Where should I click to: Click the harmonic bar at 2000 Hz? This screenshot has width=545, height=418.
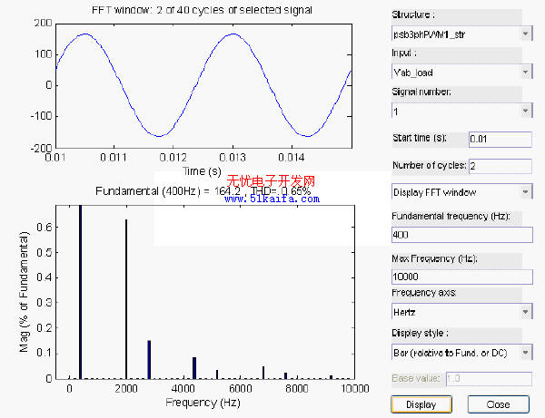[x=126, y=299]
